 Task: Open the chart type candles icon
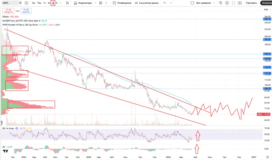(68, 3)
